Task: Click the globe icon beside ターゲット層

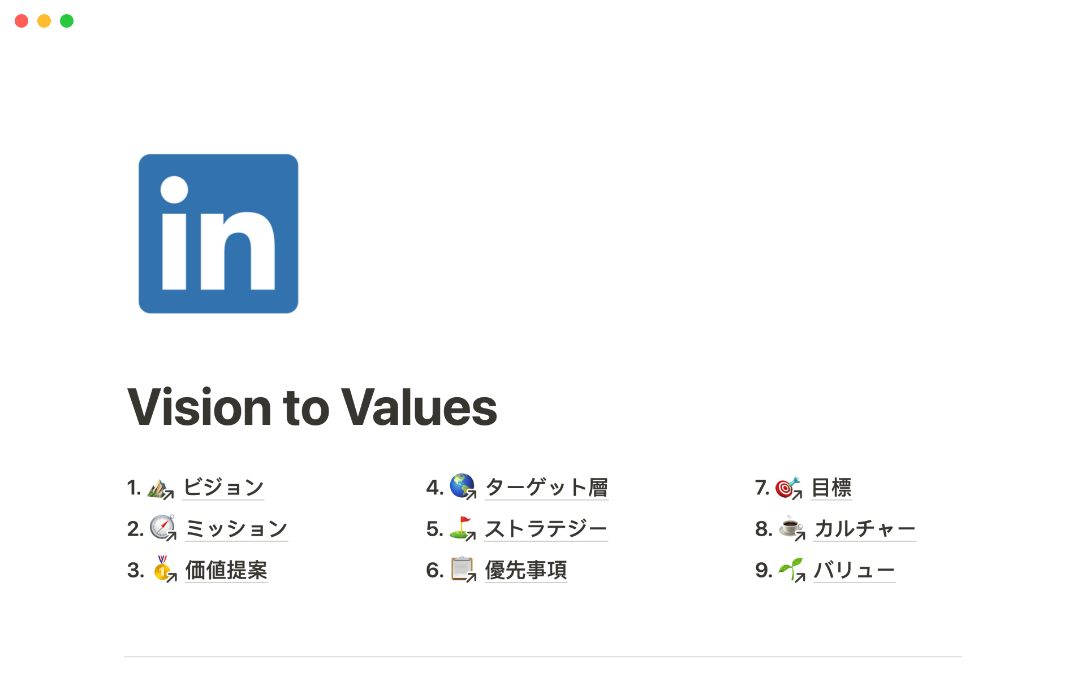Action: [462, 486]
